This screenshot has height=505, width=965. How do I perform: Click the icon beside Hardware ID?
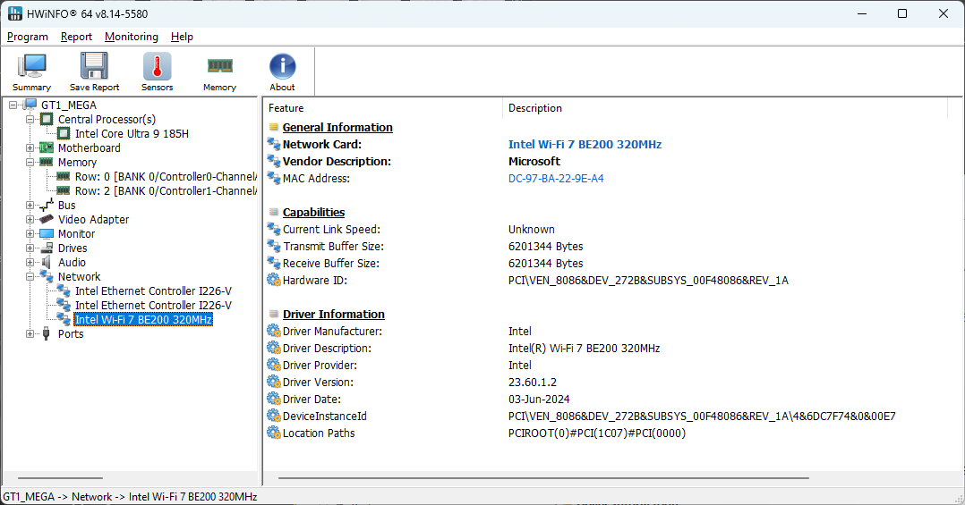[x=274, y=280]
